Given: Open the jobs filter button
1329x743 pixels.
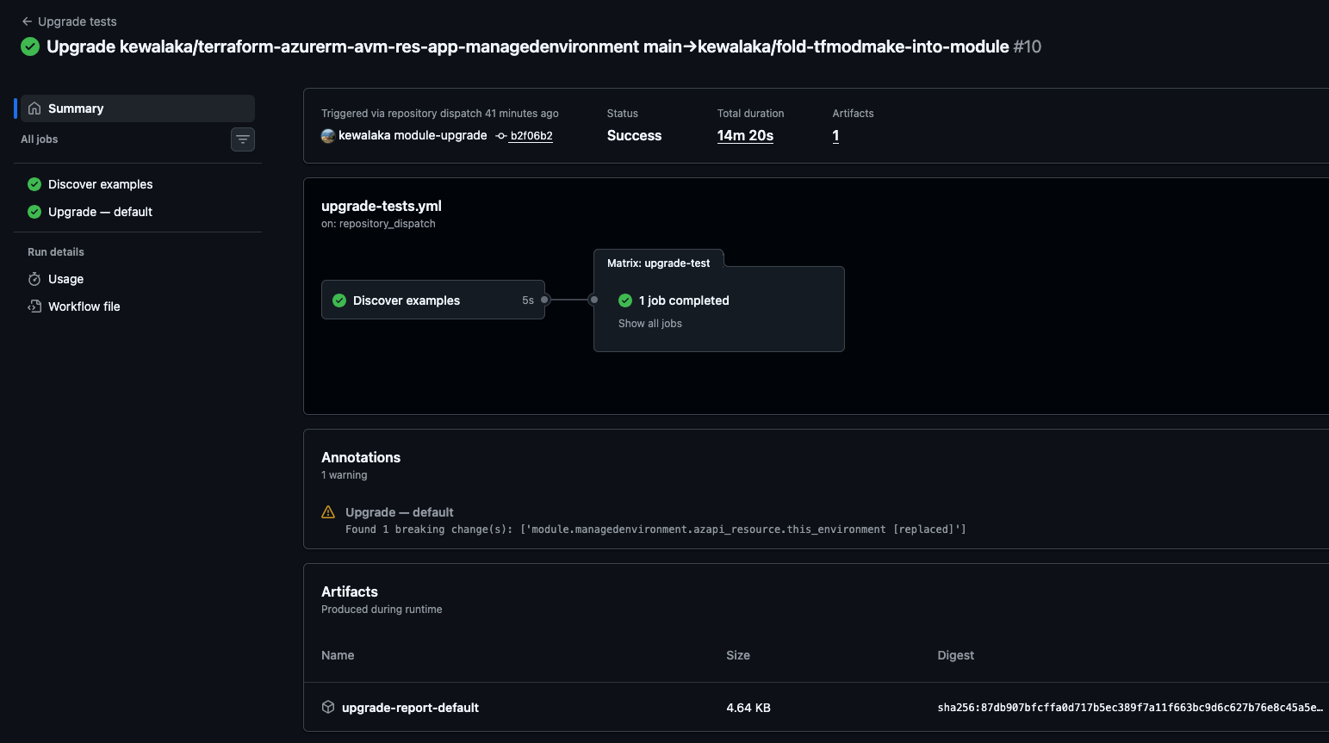Looking at the screenshot, I should (243, 139).
